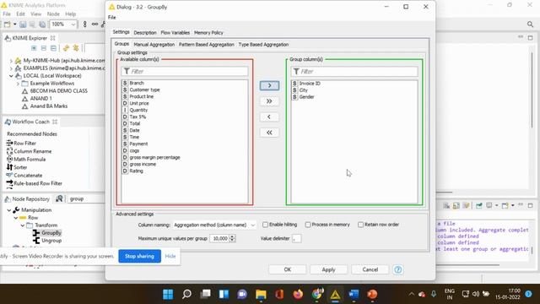Cancel the GroupBy dialog
540x304 pixels.
(370, 269)
